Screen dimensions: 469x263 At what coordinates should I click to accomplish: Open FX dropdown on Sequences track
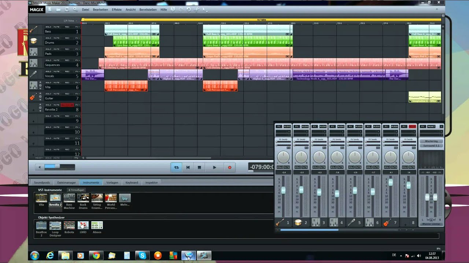click(x=77, y=60)
